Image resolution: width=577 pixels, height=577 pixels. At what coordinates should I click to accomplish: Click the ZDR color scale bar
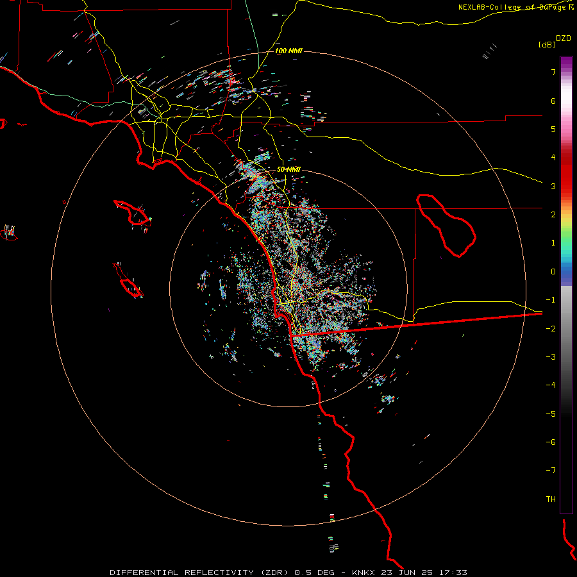566,285
